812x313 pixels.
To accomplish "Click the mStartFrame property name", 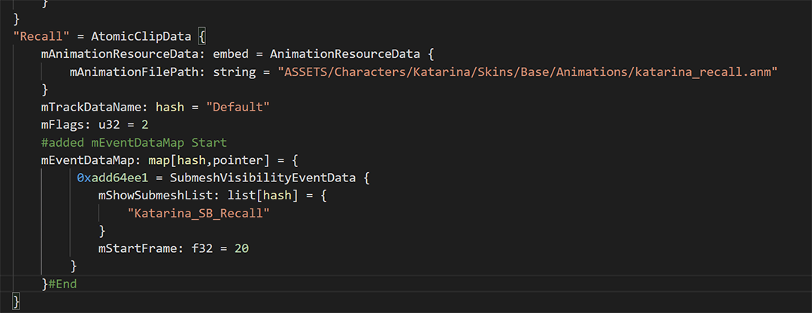I will 138,248.
